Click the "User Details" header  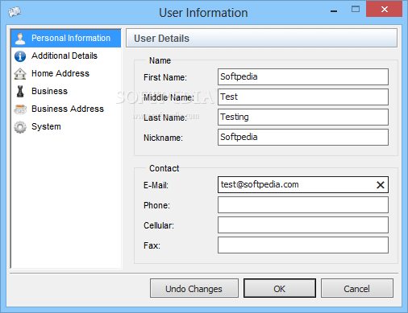[x=161, y=39]
